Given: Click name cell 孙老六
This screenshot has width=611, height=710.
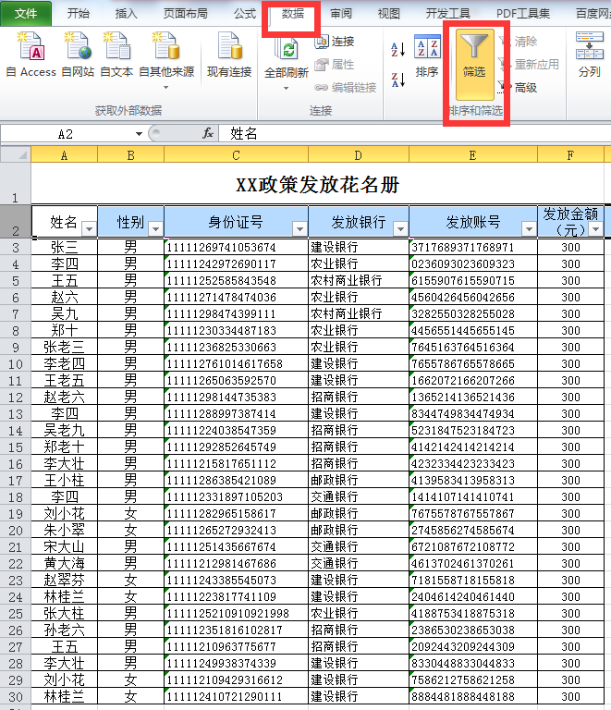Looking at the screenshot, I should (x=65, y=630).
